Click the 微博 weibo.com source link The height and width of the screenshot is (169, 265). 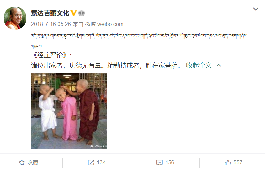(x=104, y=24)
